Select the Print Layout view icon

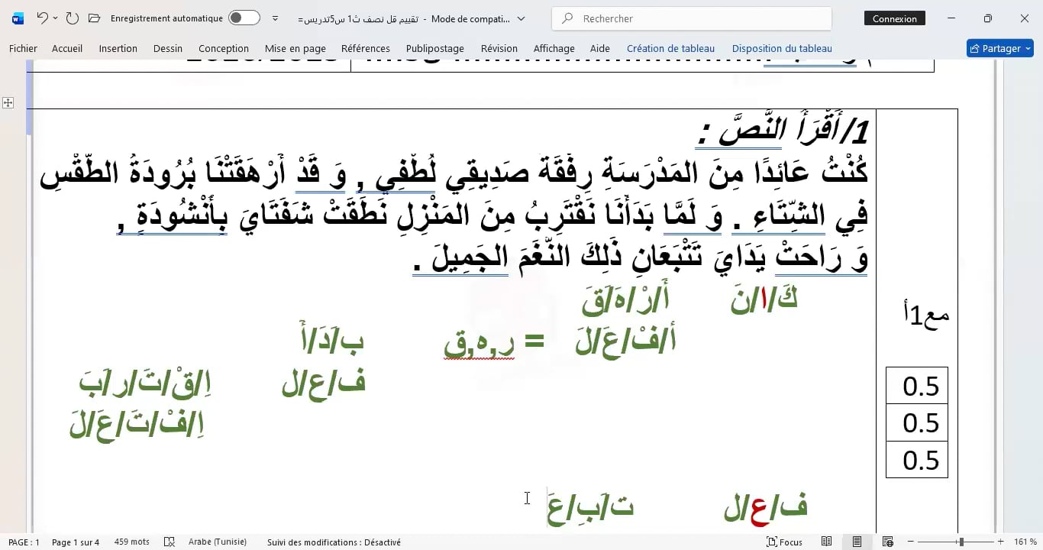click(x=857, y=542)
